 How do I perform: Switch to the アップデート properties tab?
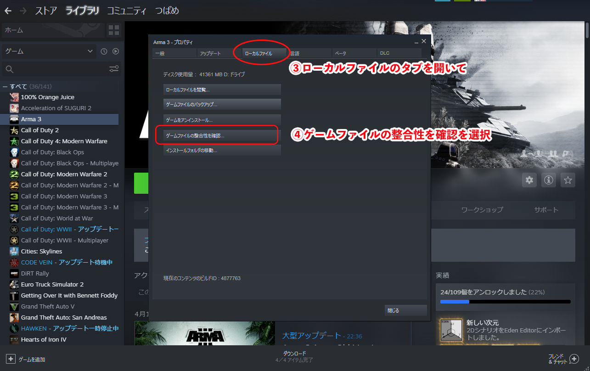click(219, 53)
